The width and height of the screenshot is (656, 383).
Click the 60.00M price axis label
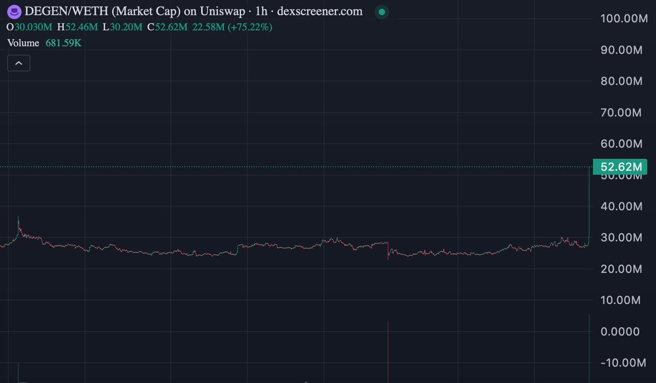click(x=622, y=144)
